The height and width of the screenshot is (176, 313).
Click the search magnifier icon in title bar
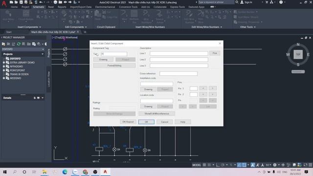pos(237,2)
